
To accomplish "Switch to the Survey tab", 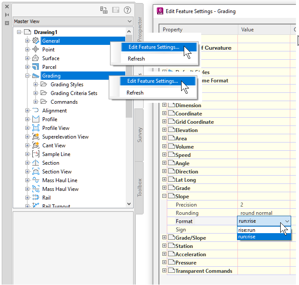I will (x=139, y=135).
